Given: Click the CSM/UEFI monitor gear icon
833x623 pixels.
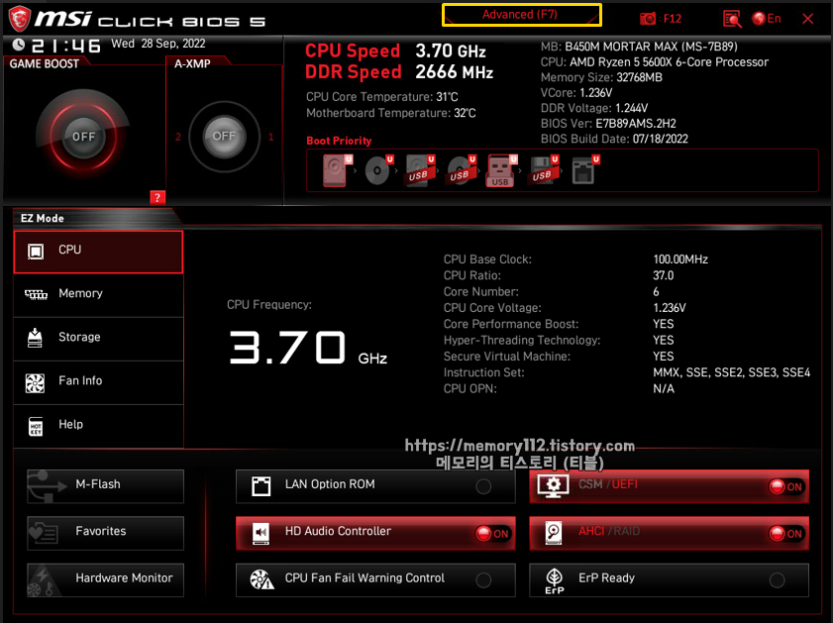Looking at the screenshot, I should pos(553,486).
